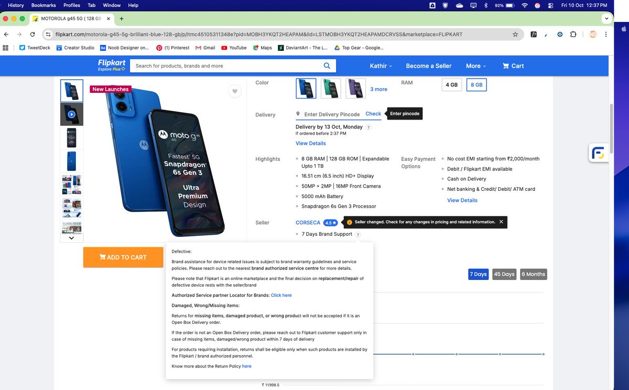Open the YouTube bookmark
This screenshot has width=629, height=390.
[234, 48]
